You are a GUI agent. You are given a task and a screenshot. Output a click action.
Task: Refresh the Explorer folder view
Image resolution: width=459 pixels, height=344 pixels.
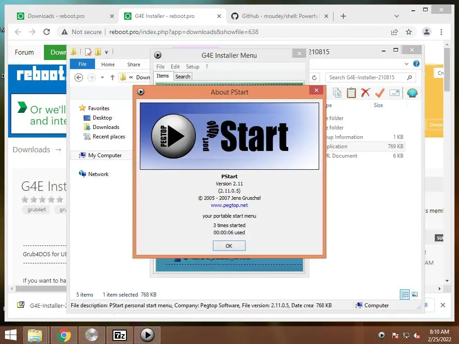[x=314, y=77]
